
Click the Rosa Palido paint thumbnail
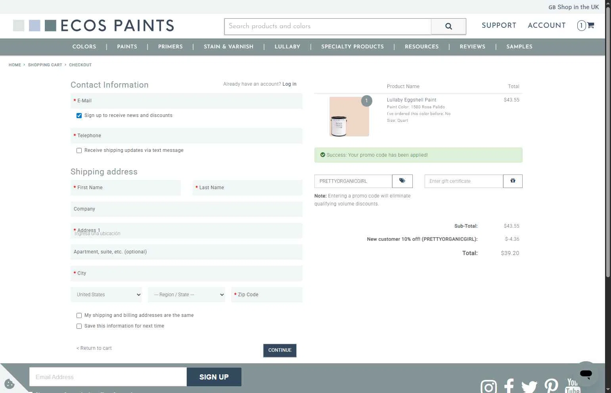[349, 117]
